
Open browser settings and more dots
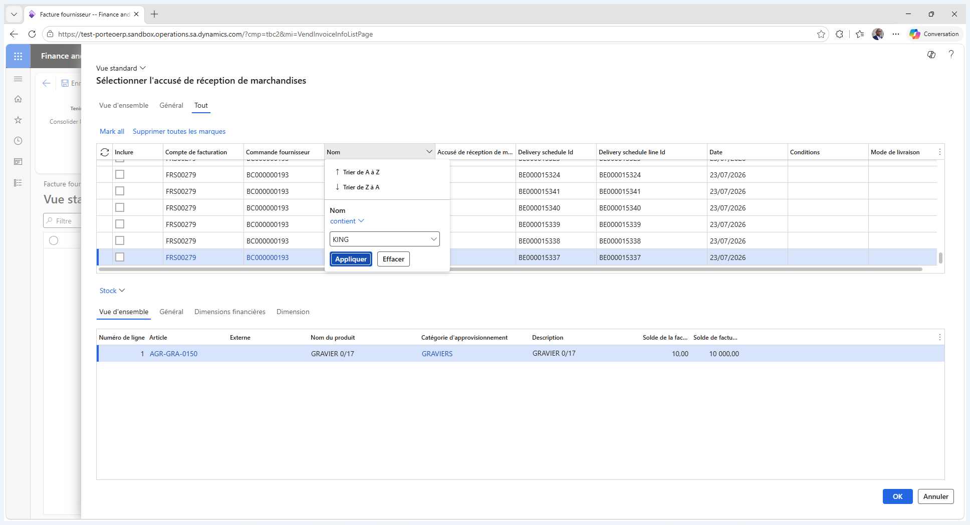[x=896, y=34]
